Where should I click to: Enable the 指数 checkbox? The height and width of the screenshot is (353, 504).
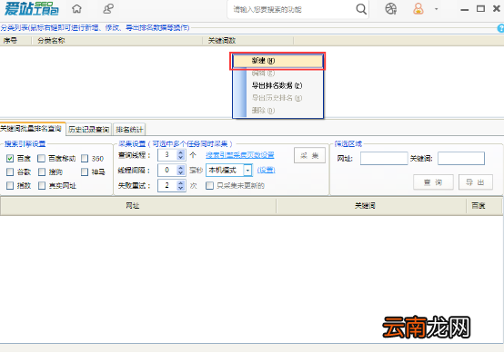click(x=10, y=186)
